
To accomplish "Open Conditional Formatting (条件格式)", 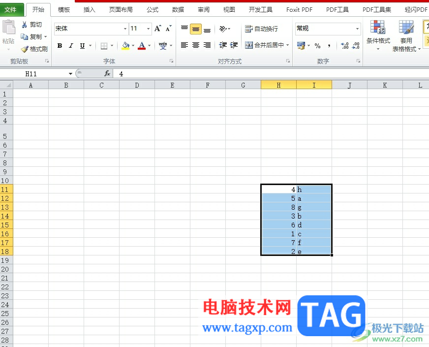I will pos(378,35).
